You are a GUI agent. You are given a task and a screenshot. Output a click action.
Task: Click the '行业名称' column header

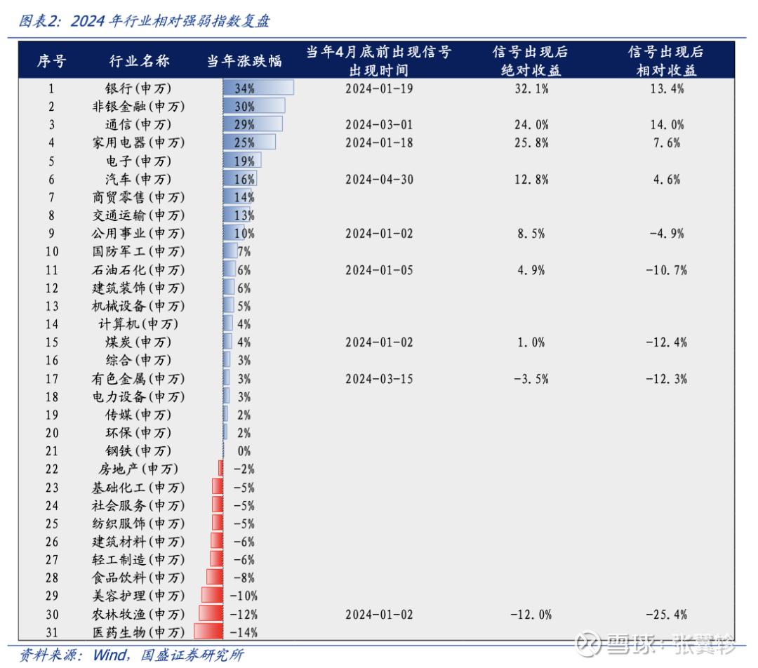click(139, 61)
